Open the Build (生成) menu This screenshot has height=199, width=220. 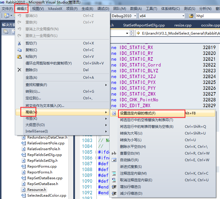pyautogui.click(x=87, y=9)
